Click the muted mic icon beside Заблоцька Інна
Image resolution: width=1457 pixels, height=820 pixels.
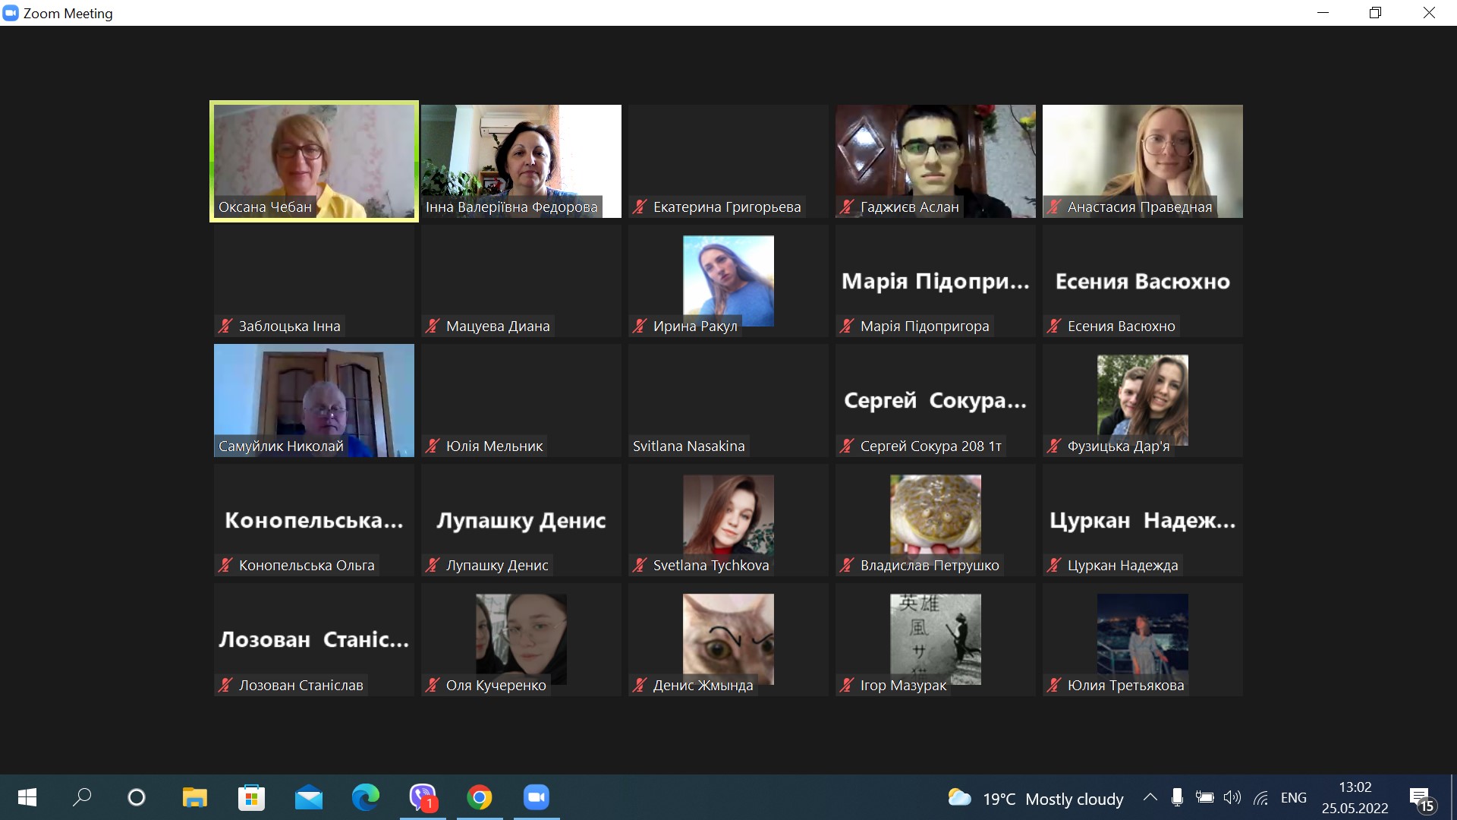click(x=225, y=326)
